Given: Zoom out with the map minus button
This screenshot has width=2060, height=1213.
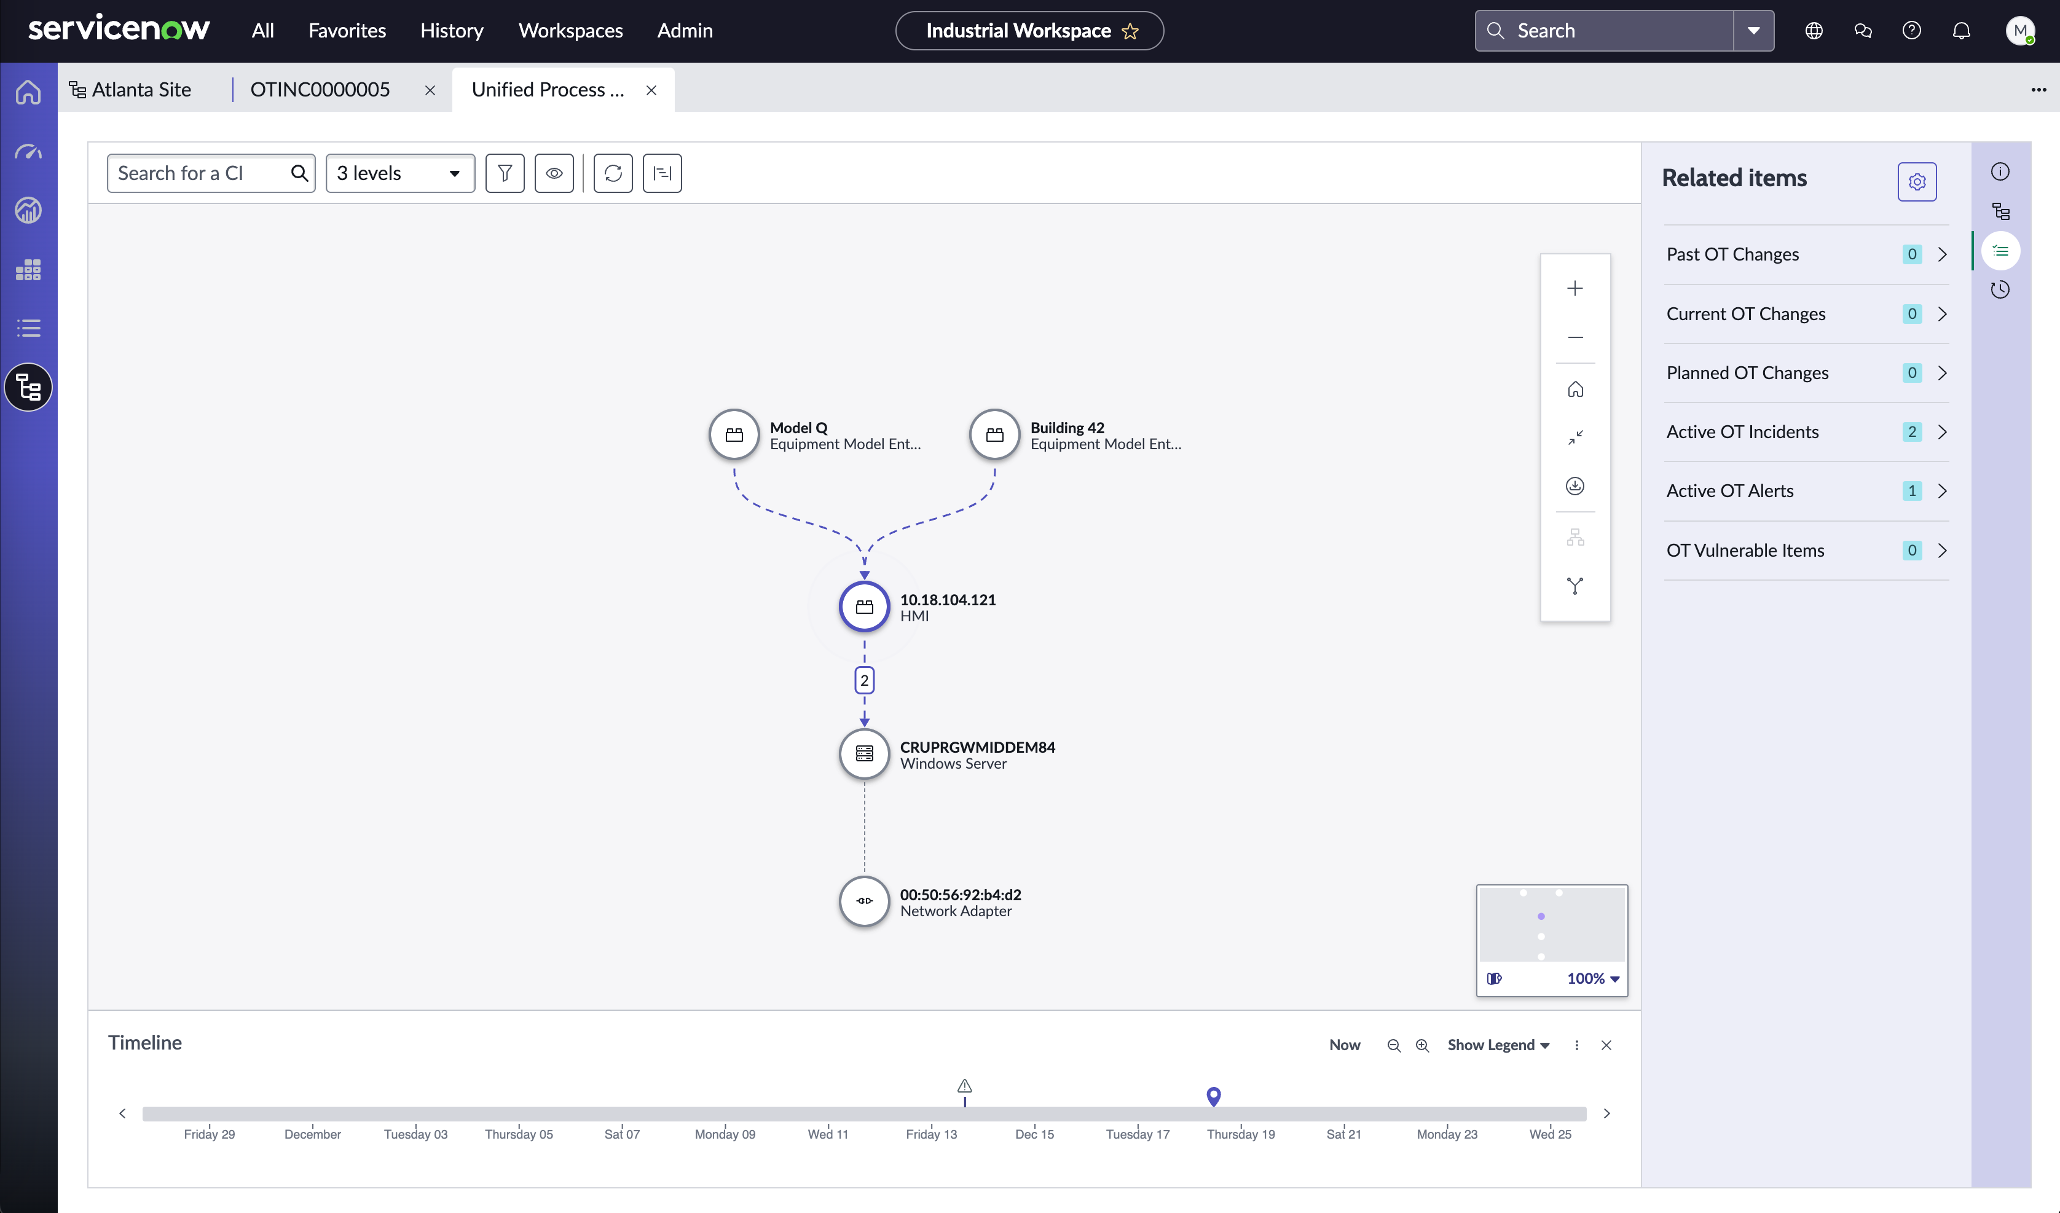Looking at the screenshot, I should coord(1574,337).
